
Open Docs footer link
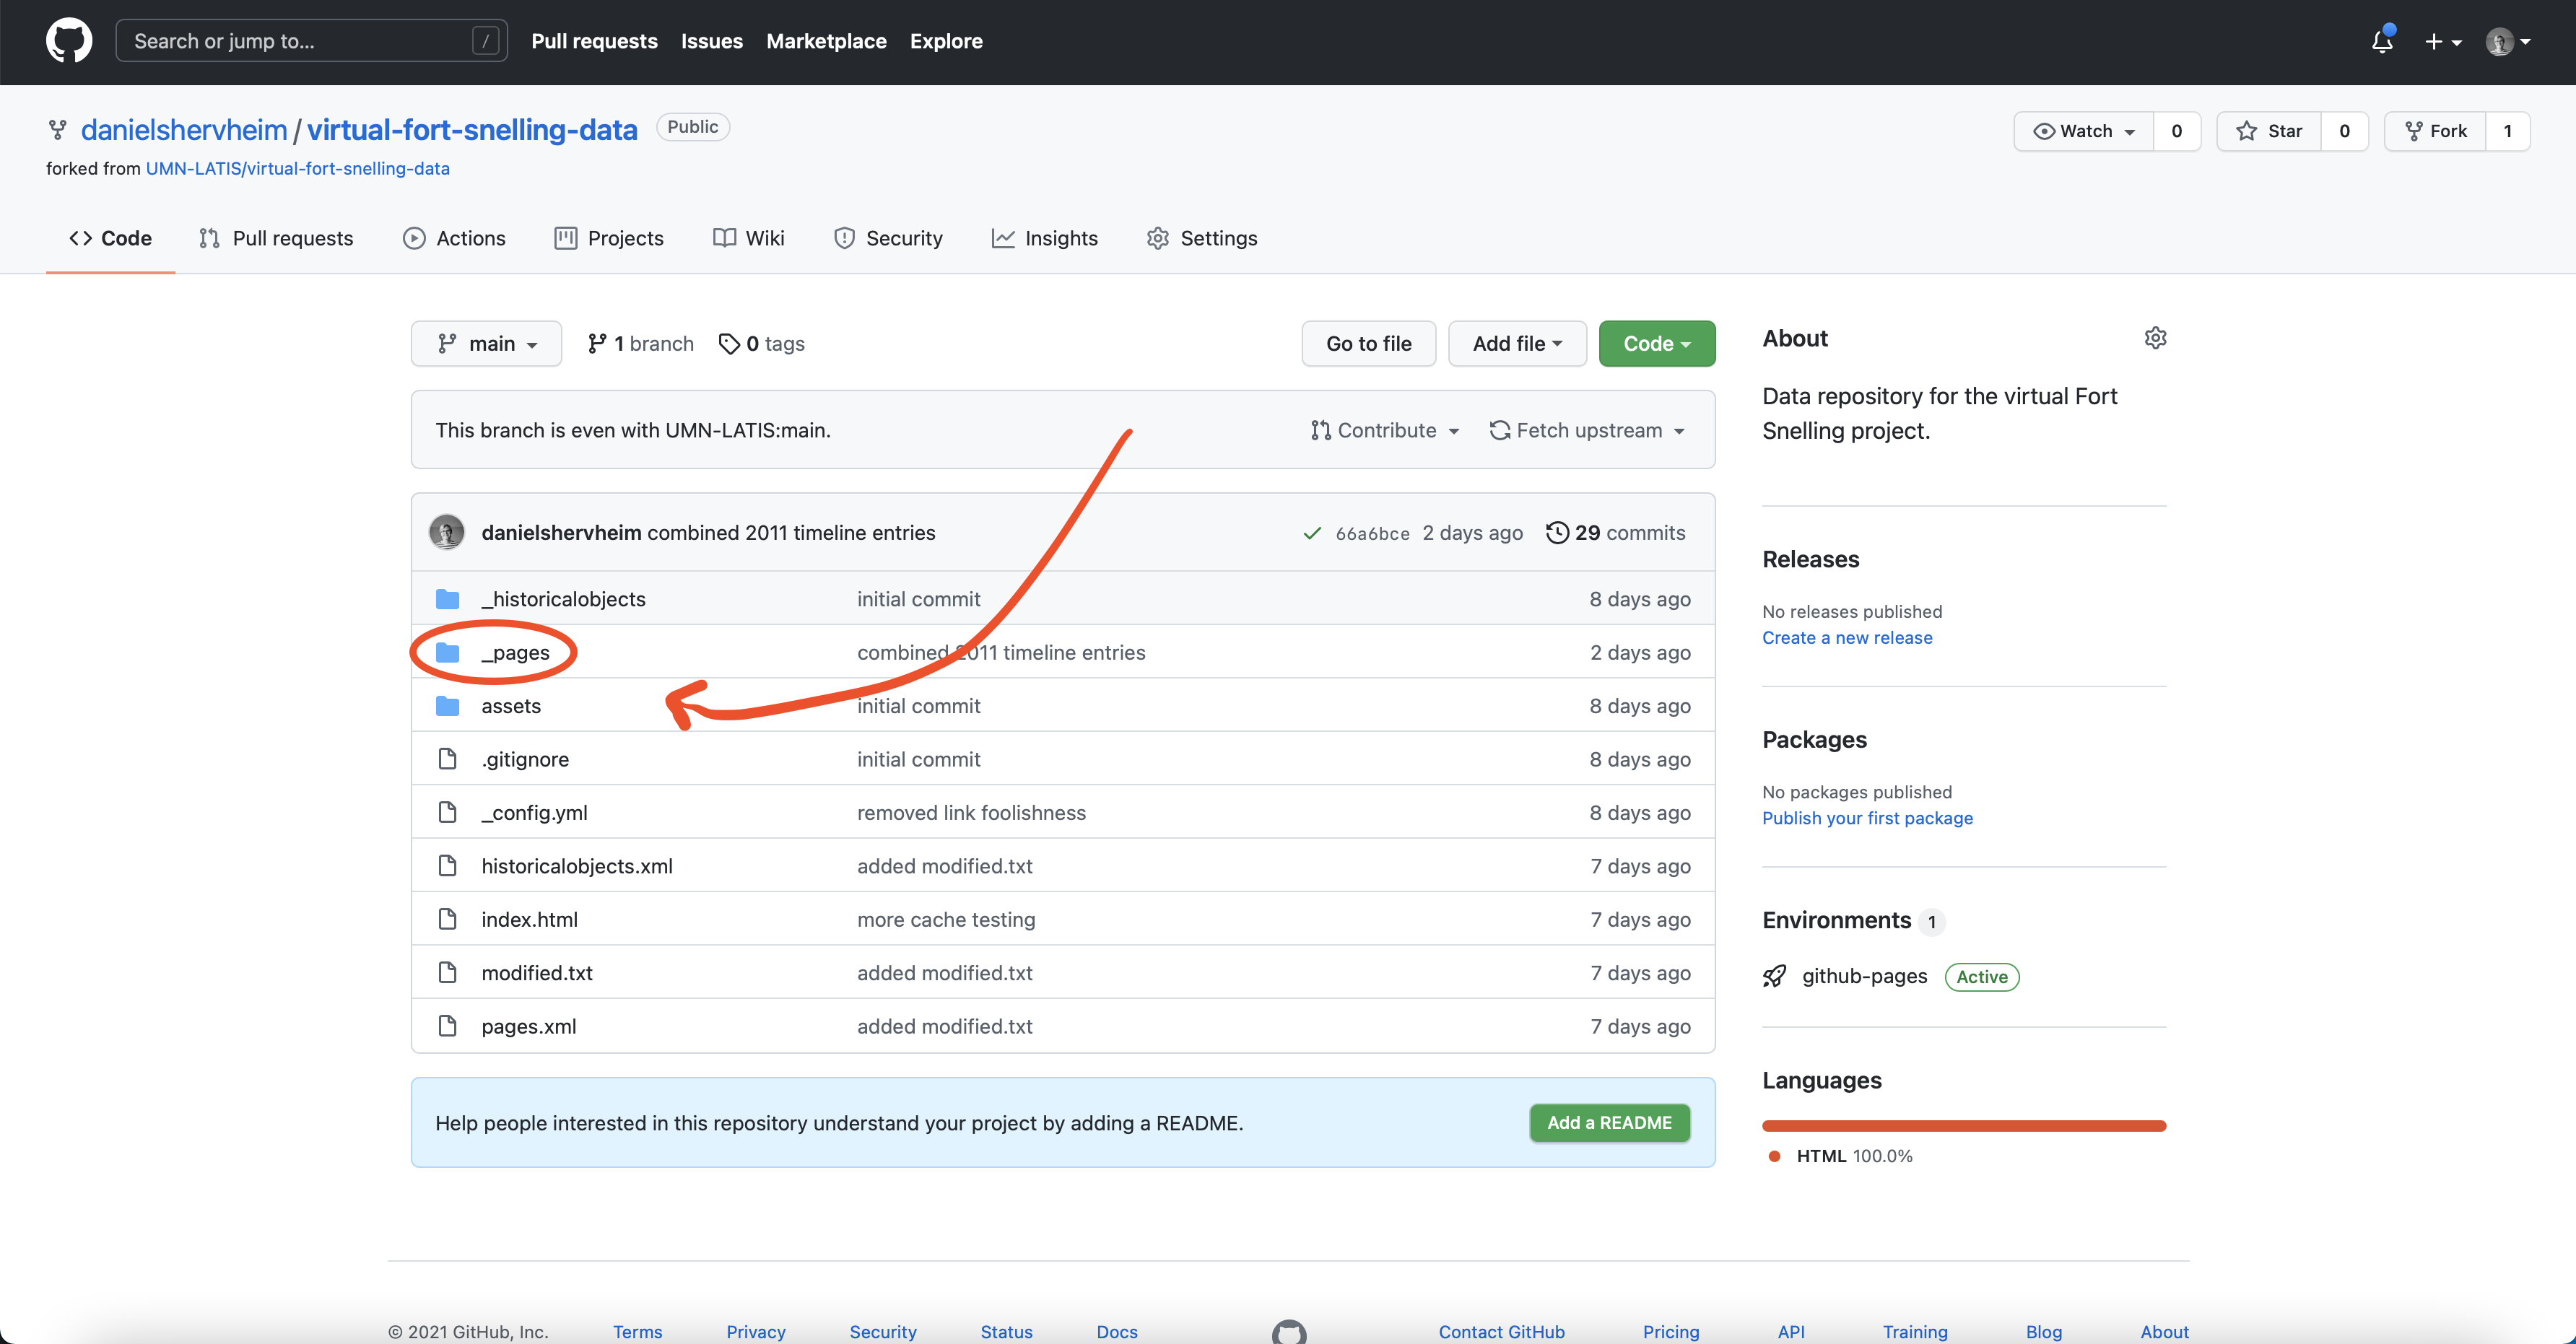[1116, 1331]
